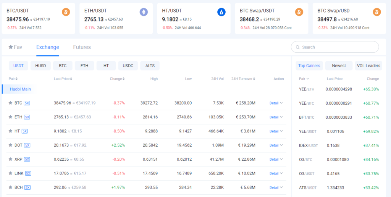Select the ALTS market filter
This screenshot has height=197, width=391.
[x=150, y=66]
